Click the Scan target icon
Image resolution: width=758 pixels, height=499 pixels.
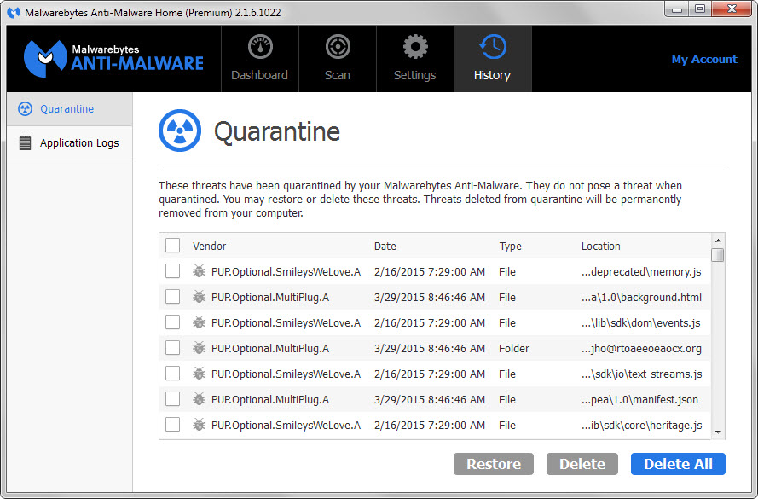point(338,47)
